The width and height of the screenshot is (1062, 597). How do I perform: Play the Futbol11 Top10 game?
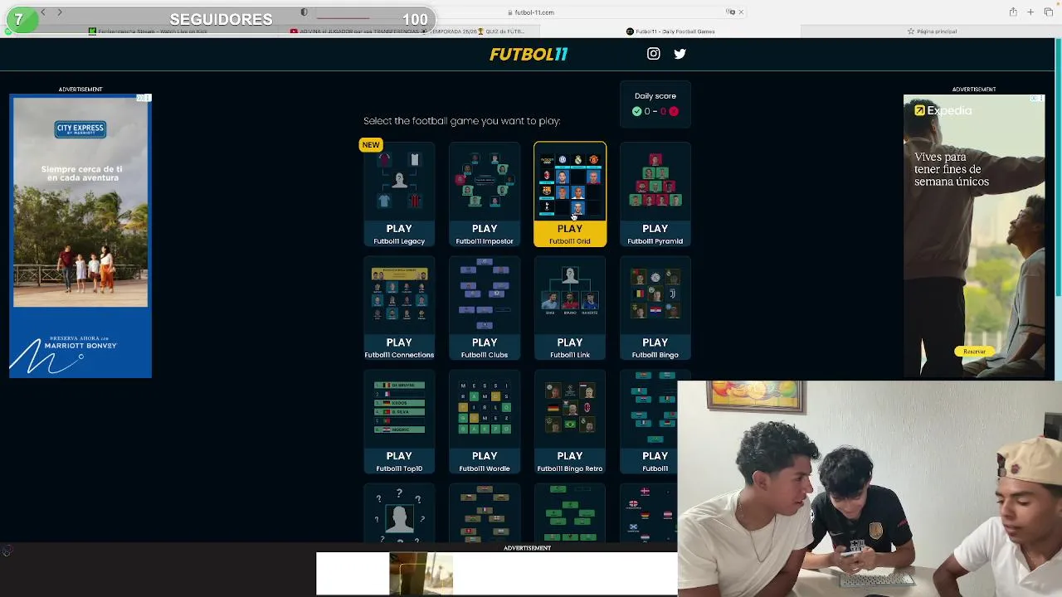pos(399,461)
